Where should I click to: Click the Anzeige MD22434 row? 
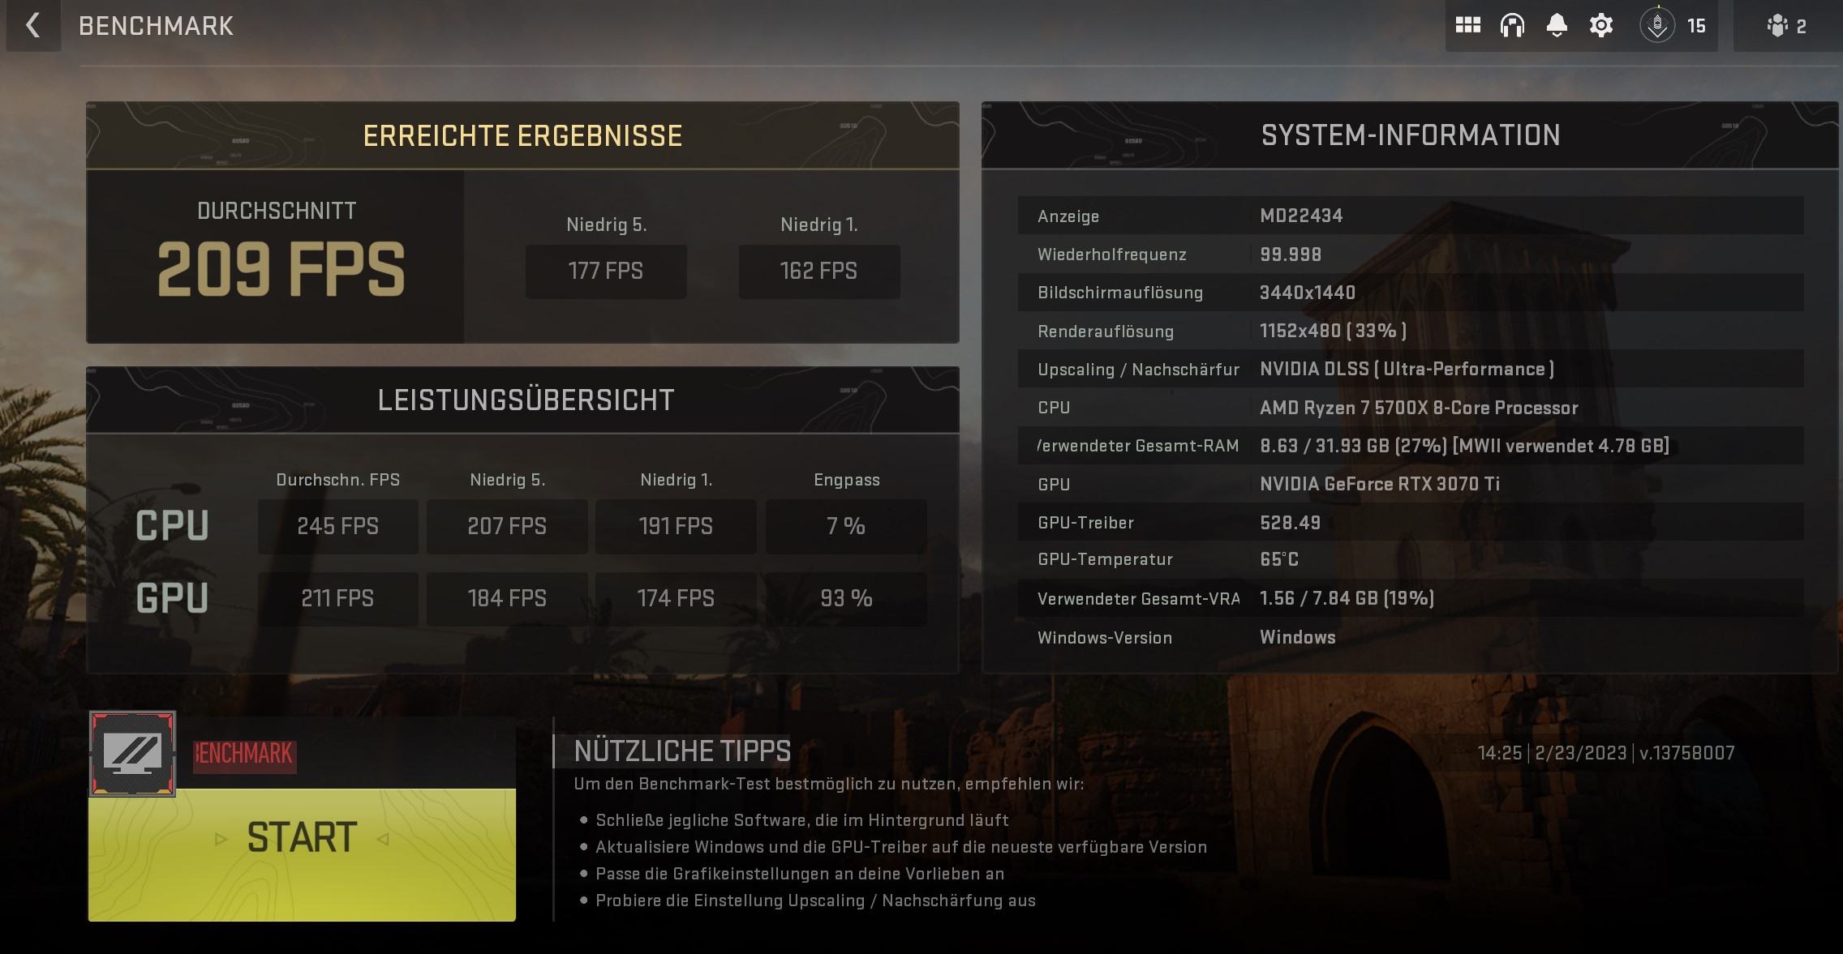pyautogui.click(x=1411, y=216)
